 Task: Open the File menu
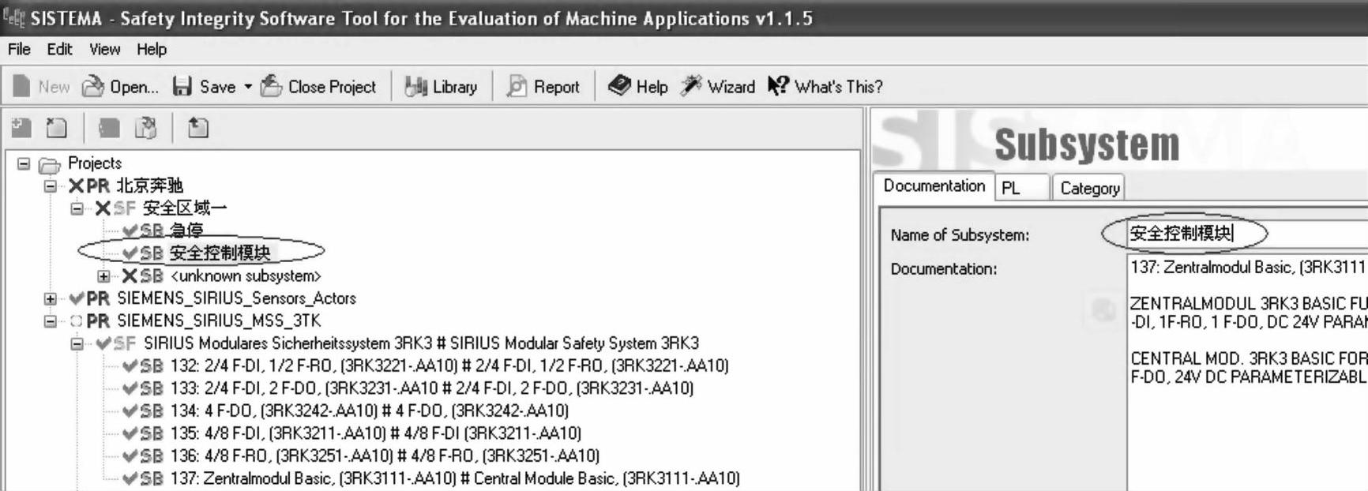pyautogui.click(x=19, y=49)
